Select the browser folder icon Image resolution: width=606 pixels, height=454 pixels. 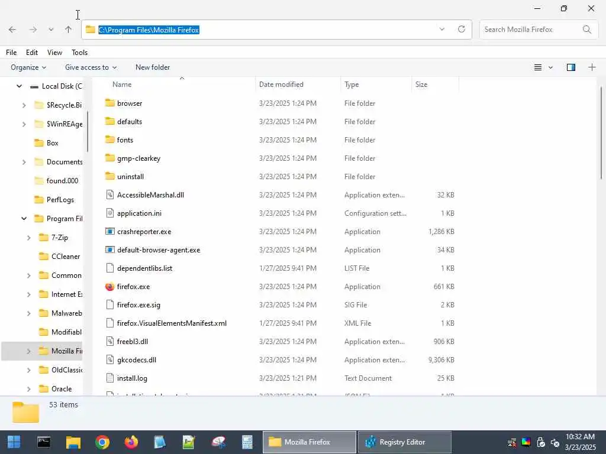pos(109,103)
